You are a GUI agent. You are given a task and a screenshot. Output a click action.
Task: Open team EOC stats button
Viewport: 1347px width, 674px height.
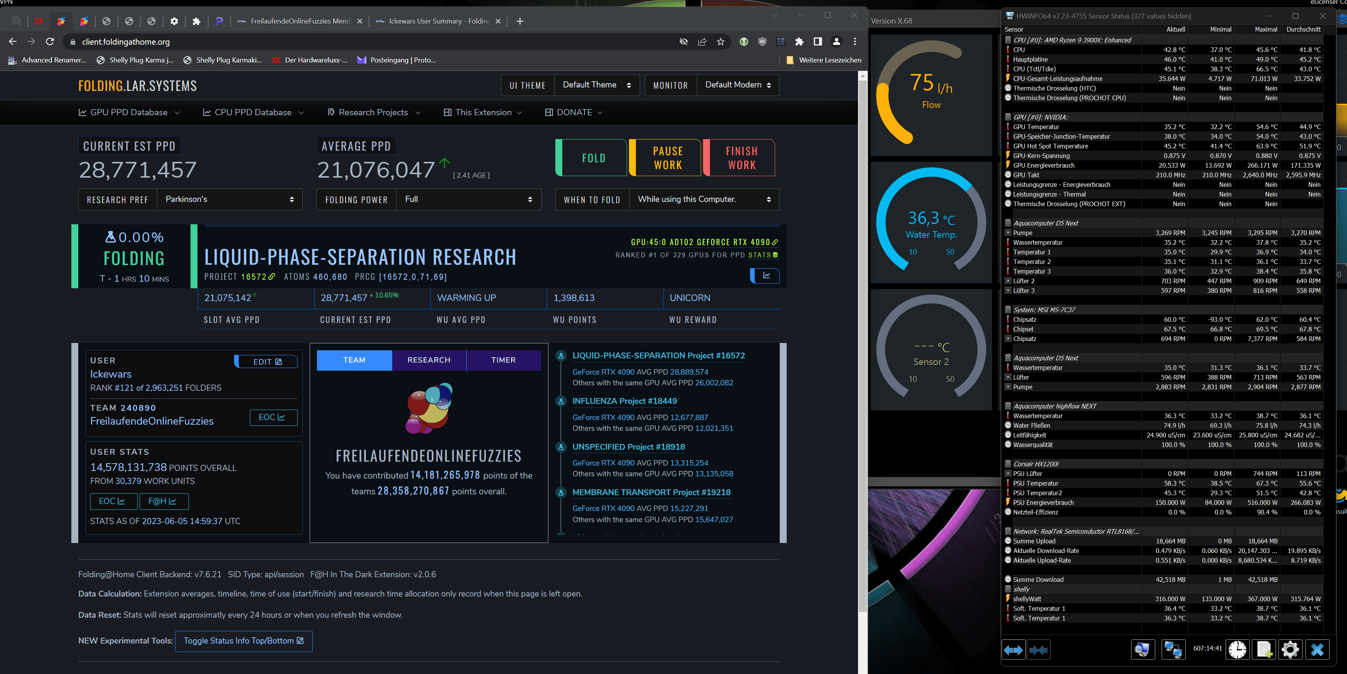(273, 417)
